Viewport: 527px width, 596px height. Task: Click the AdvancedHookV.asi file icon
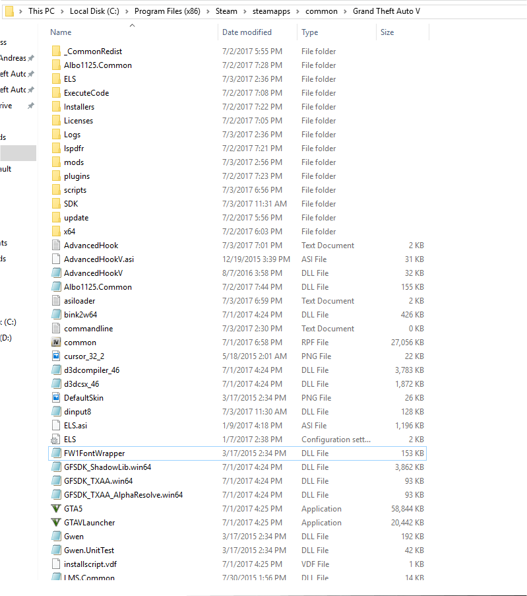[x=56, y=259]
